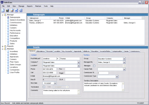Select Plan Years under Maintain
149x105 pixels.
[14, 62]
